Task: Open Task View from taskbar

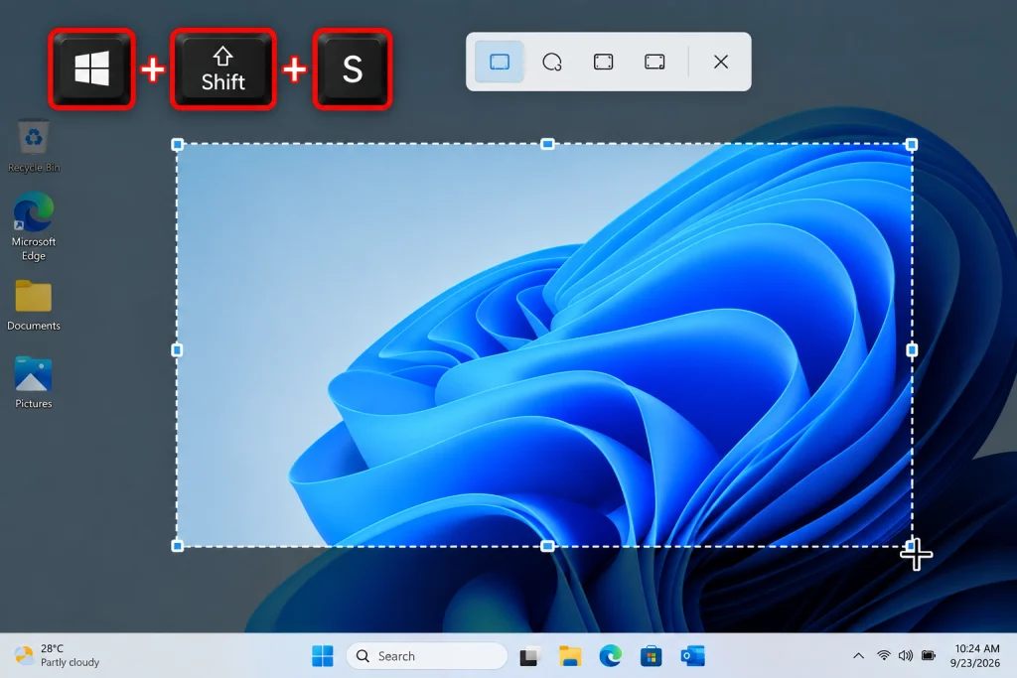Action: click(x=529, y=656)
